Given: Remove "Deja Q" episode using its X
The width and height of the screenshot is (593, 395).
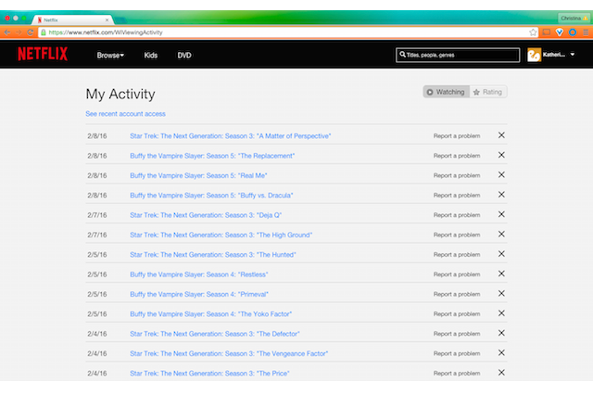Looking at the screenshot, I should pyautogui.click(x=501, y=214).
